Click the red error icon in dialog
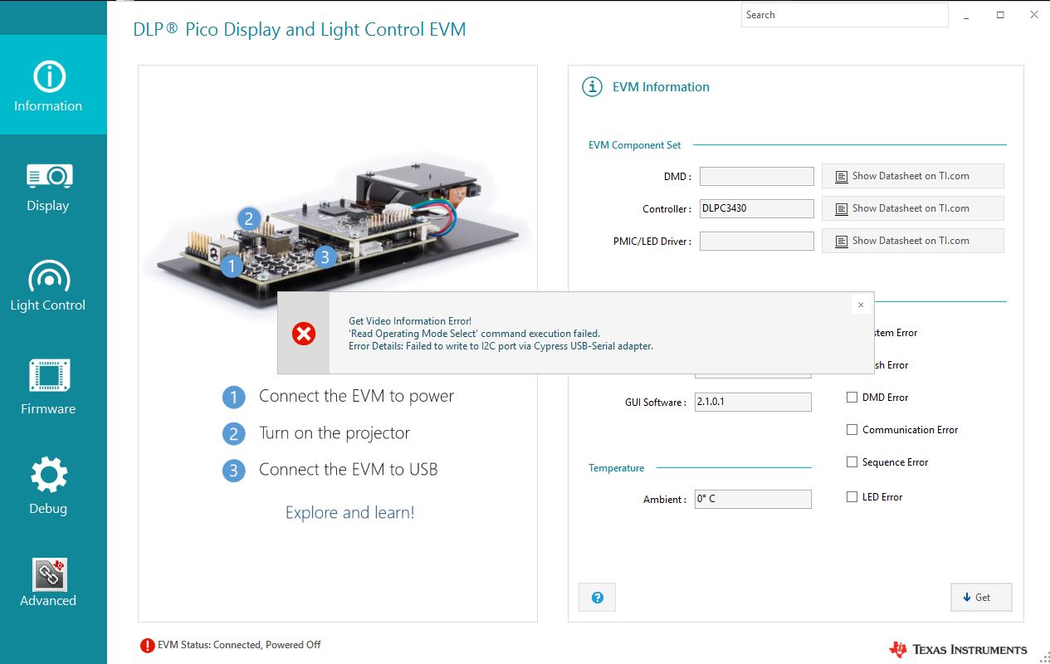This screenshot has width=1050, height=664. point(304,334)
